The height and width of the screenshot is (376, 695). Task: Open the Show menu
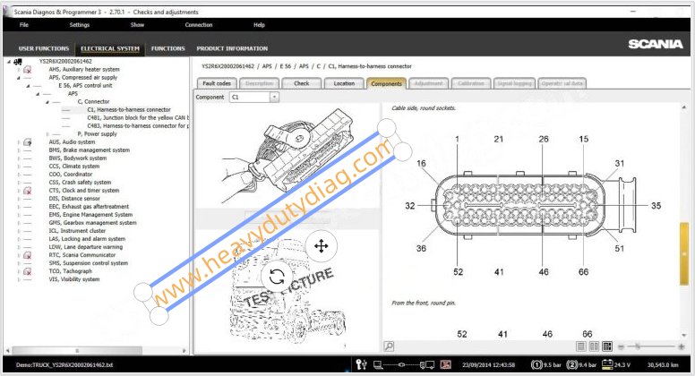pyautogui.click(x=137, y=25)
